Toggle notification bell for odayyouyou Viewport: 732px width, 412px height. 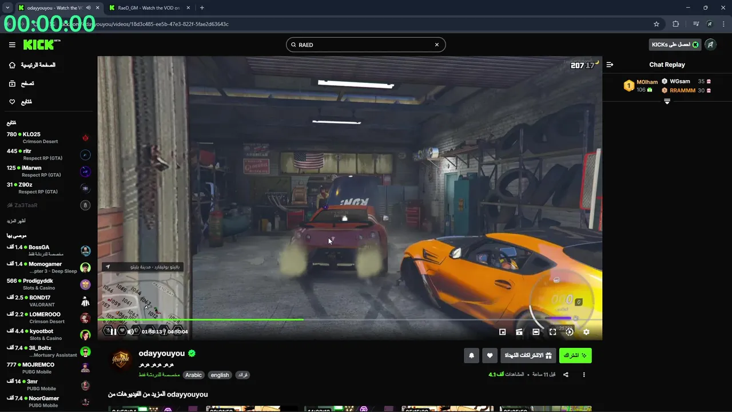[x=471, y=355]
